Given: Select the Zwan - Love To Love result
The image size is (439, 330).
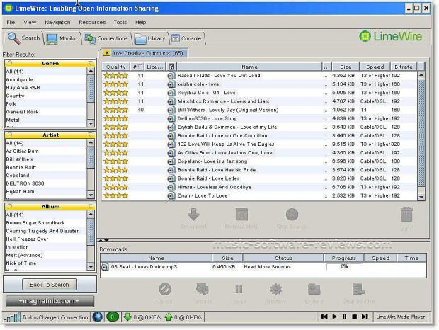Looking at the screenshot, I should [260, 195].
